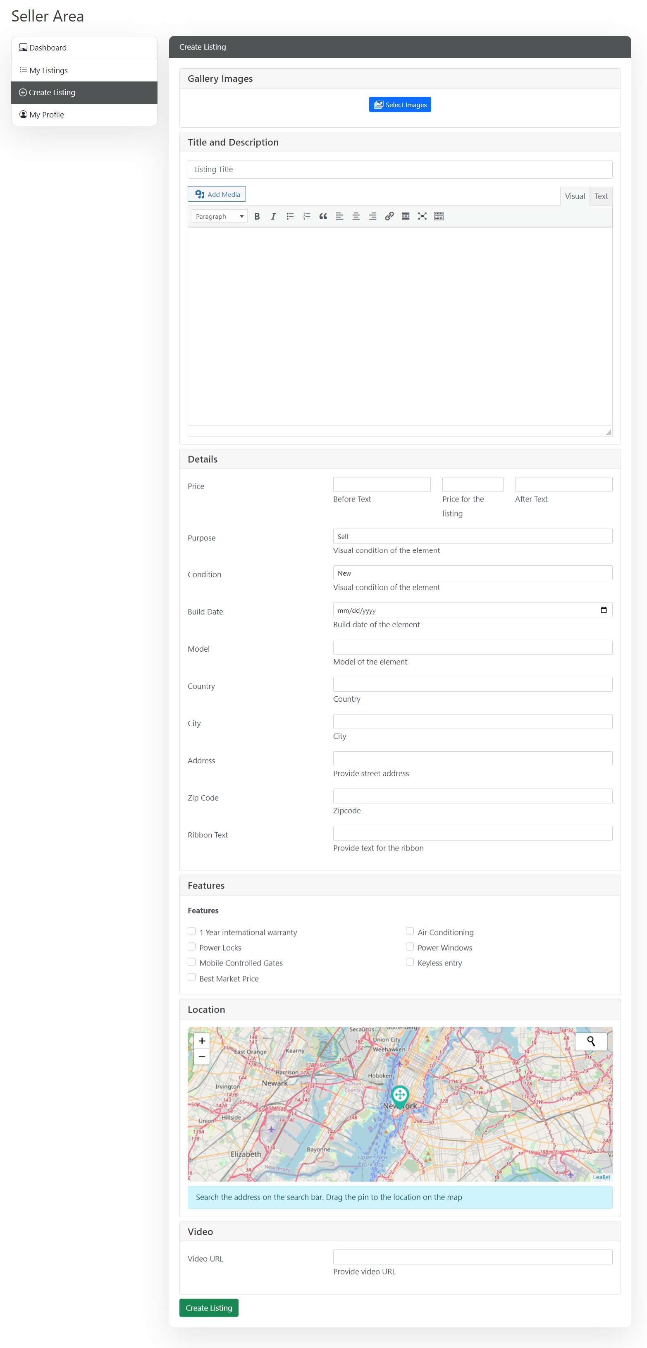Align text right in editor

pyautogui.click(x=372, y=216)
